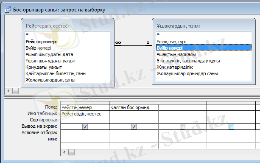Viewport: 260px width, 163px height.
Task: Click the left scroll arrow of the design grid
Action: (x=64, y=152)
